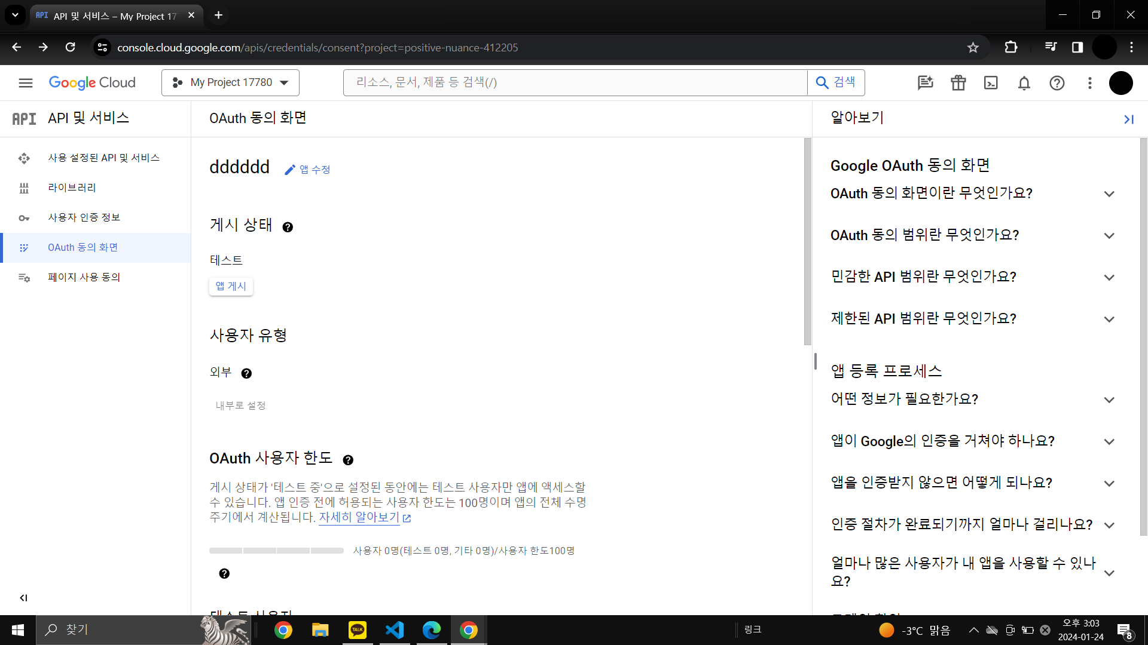Click the resource search input field
This screenshot has width=1148, height=645.
574,82
